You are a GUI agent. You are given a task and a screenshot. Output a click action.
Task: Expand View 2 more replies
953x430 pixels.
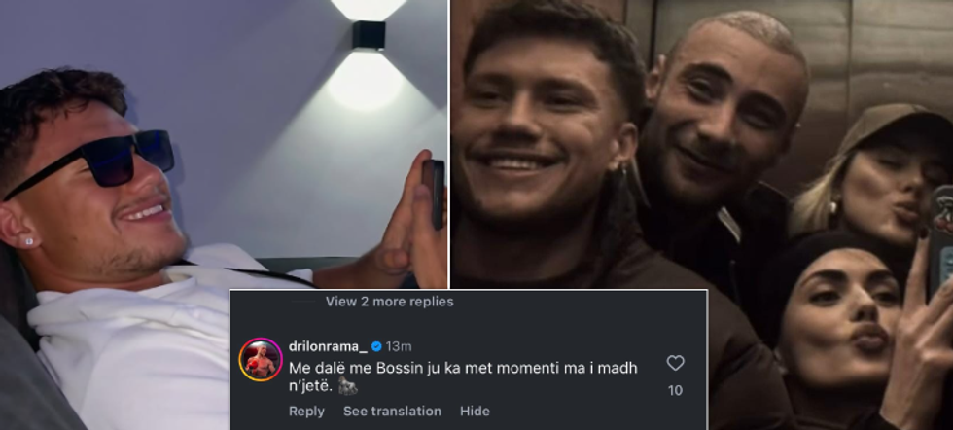(x=390, y=302)
